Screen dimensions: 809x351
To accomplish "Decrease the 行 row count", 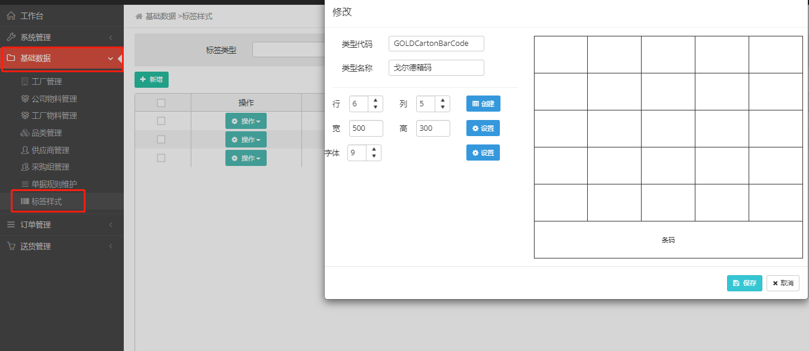I will click(x=375, y=107).
